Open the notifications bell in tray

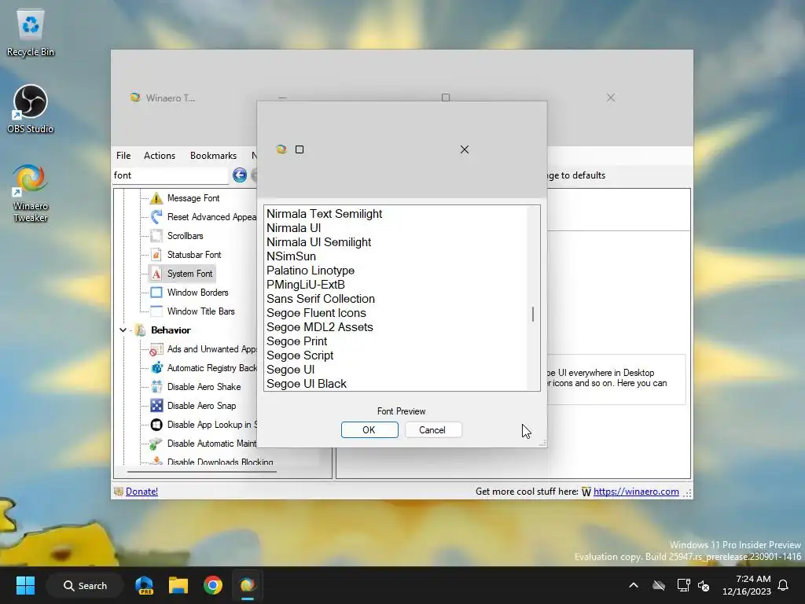click(783, 585)
